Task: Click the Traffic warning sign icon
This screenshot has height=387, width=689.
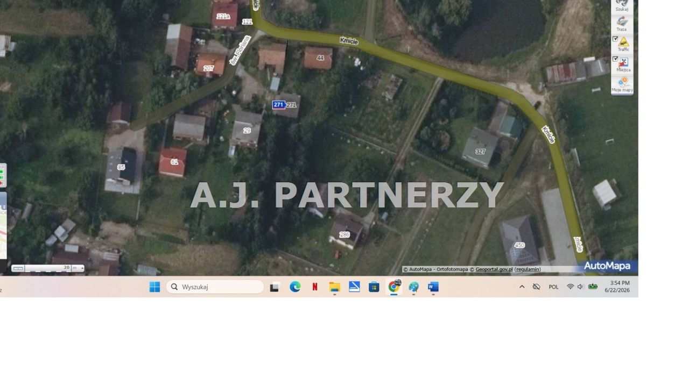Action: pyautogui.click(x=624, y=42)
